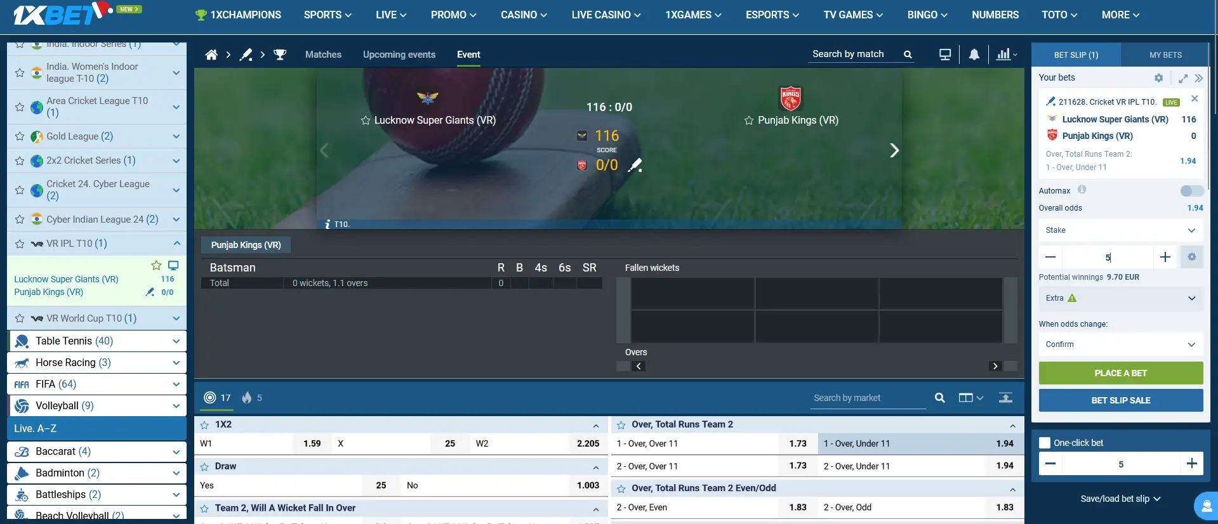1218x524 pixels.
Task: Toggle the Automax switch
Action: click(1191, 191)
